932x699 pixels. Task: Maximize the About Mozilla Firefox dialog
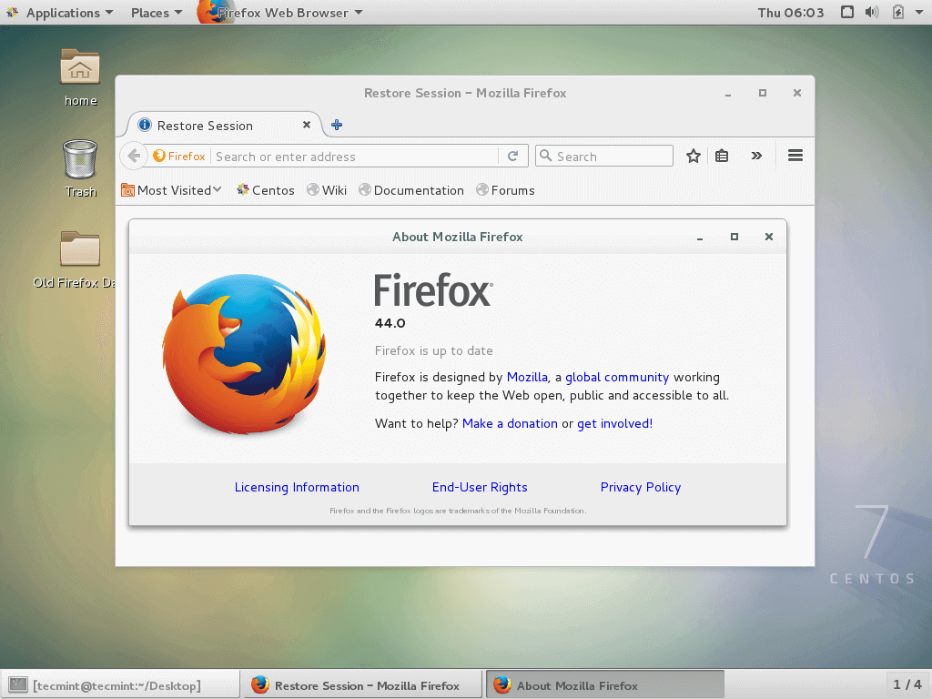[x=734, y=237]
